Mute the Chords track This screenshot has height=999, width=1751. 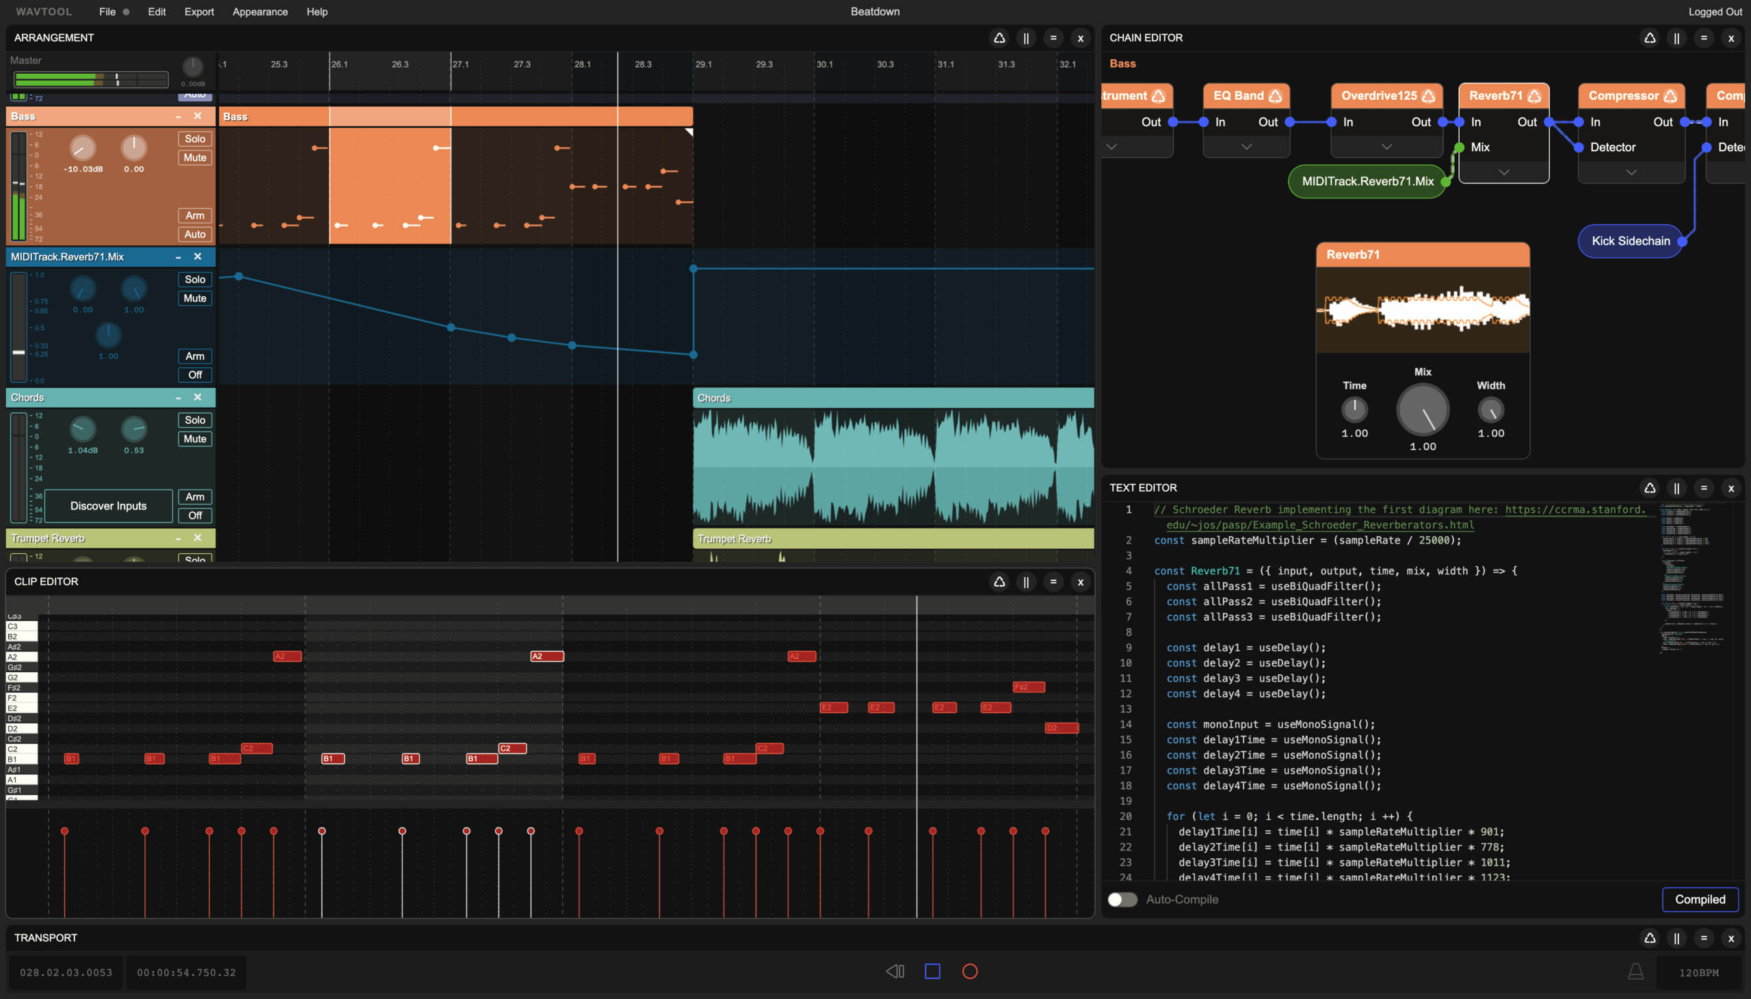click(x=195, y=439)
